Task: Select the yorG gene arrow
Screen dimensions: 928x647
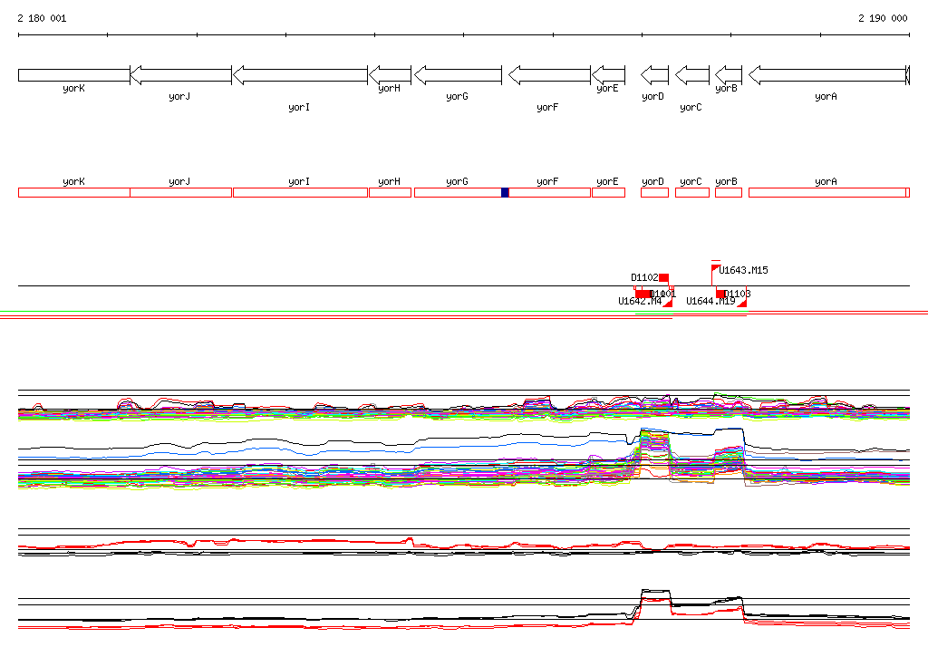Action: point(458,75)
